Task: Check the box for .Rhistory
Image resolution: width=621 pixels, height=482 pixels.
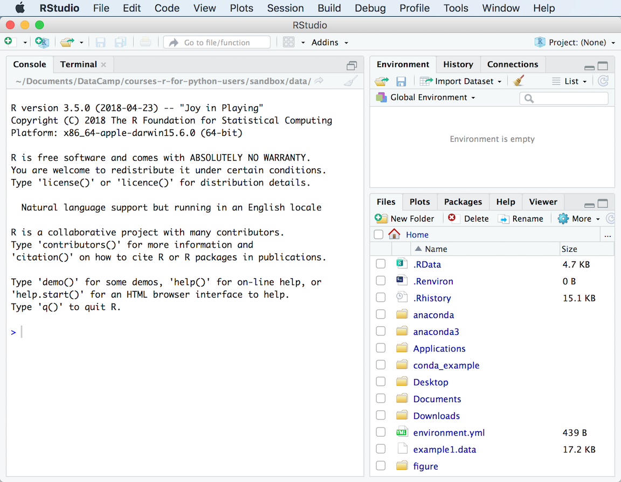Action: pos(381,298)
